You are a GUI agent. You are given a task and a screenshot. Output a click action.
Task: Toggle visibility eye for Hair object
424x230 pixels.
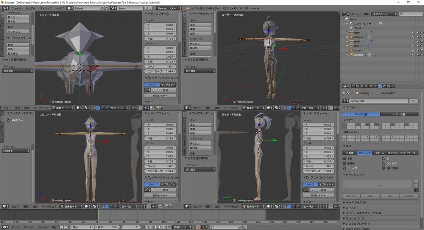coord(413,46)
